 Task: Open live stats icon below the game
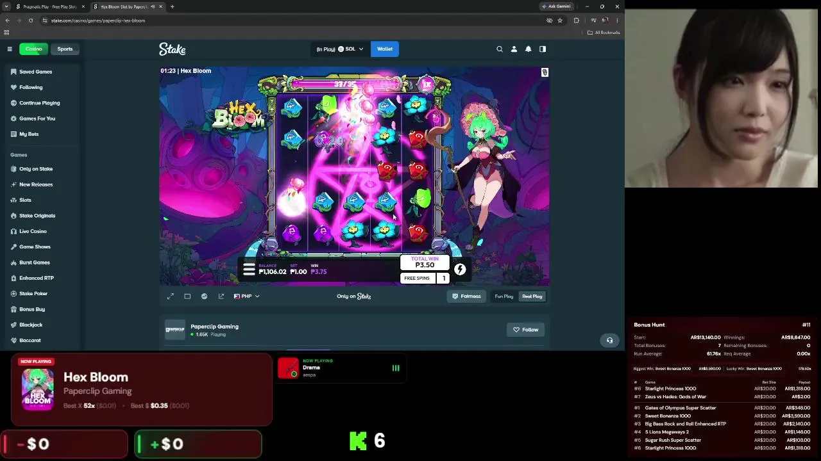204,296
